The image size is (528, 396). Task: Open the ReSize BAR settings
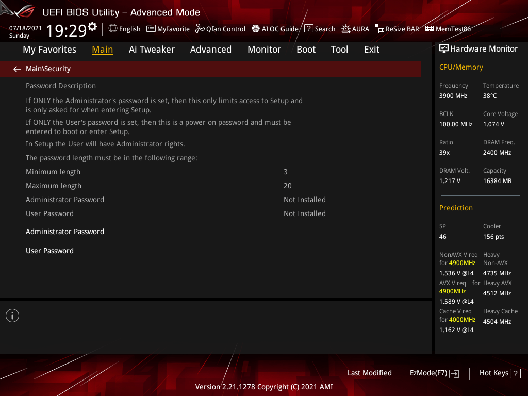point(397,29)
